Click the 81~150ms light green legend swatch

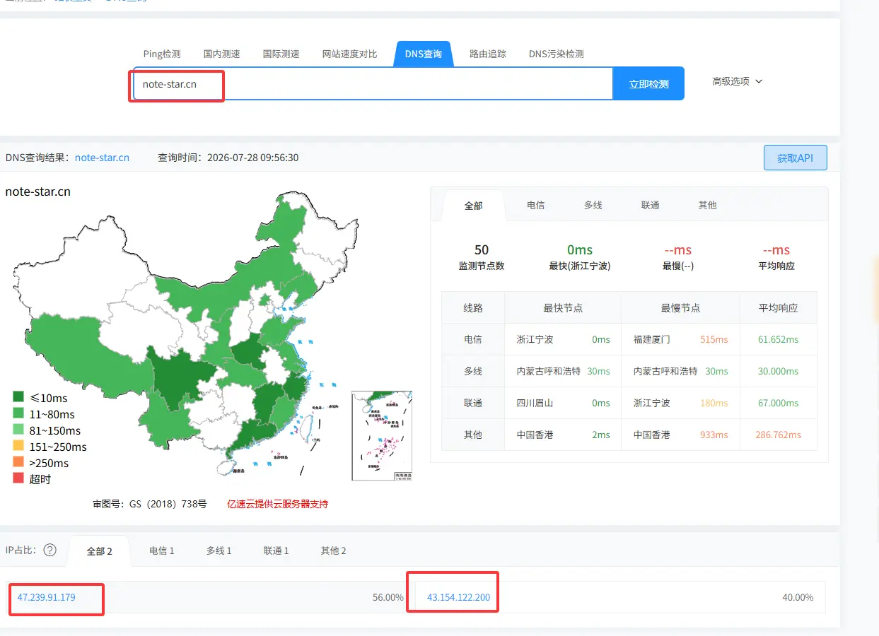[x=18, y=430]
